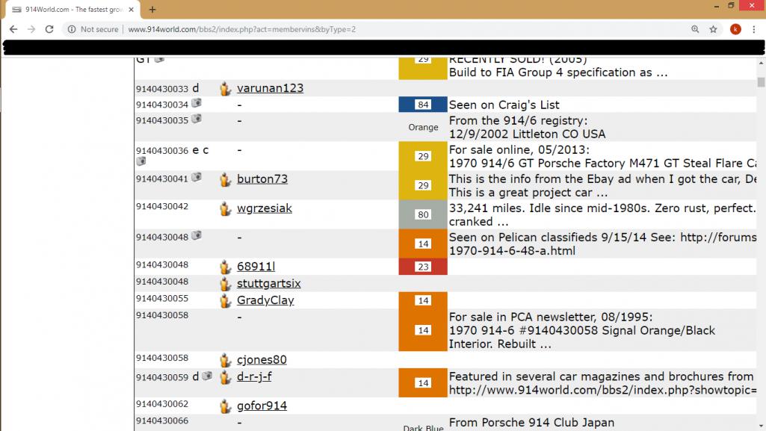Close the 914World.com tab
The width and height of the screenshot is (766, 431).
pyautogui.click(x=131, y=9)
